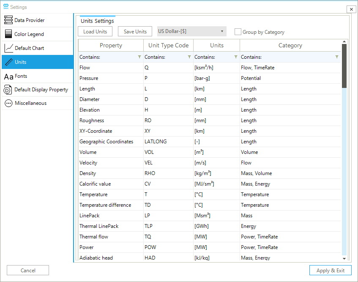Click the Property column filter funnel icon
The image size is (358, 282).
[x=139, y=57]
